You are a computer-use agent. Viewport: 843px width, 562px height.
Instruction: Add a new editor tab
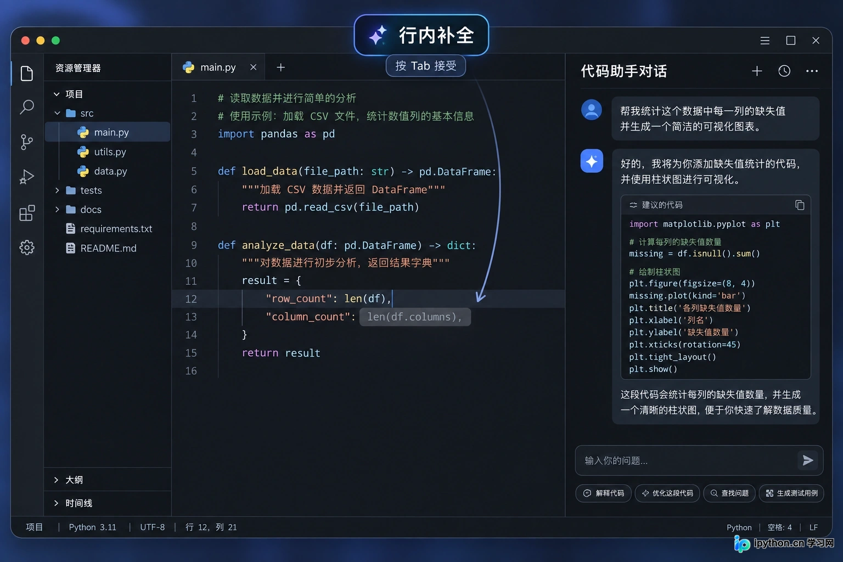pos(280,68)
